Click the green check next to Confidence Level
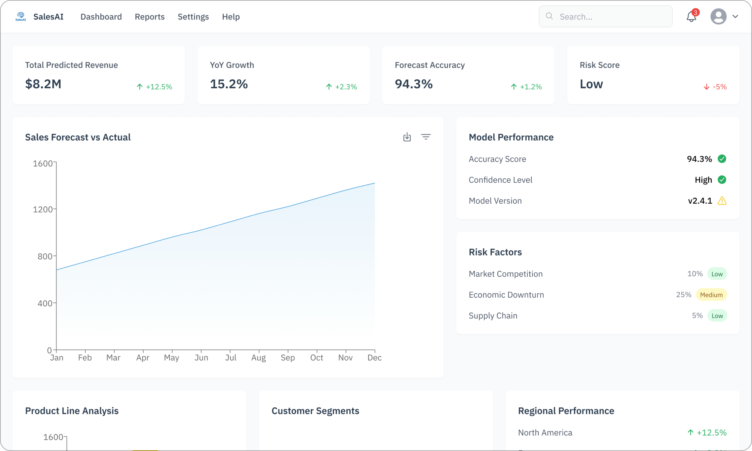752x451 pixels. click(722, 180)
